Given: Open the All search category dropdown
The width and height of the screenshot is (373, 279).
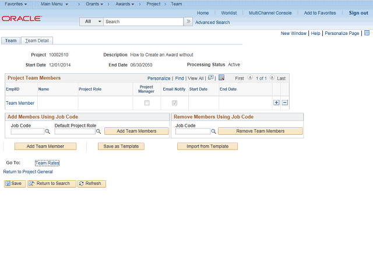Looking at the screenshot, I should (92, 22).
